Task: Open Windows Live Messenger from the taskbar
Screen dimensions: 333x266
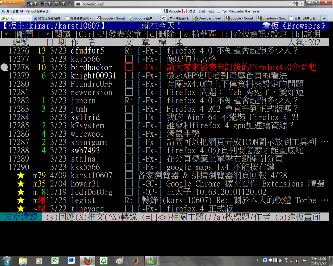Action: 151,261
